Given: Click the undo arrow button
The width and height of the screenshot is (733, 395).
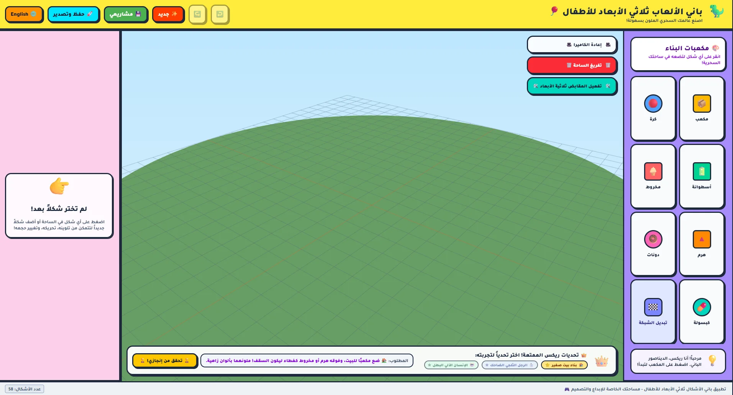Looking at the screenshot, I should (220, 14).
